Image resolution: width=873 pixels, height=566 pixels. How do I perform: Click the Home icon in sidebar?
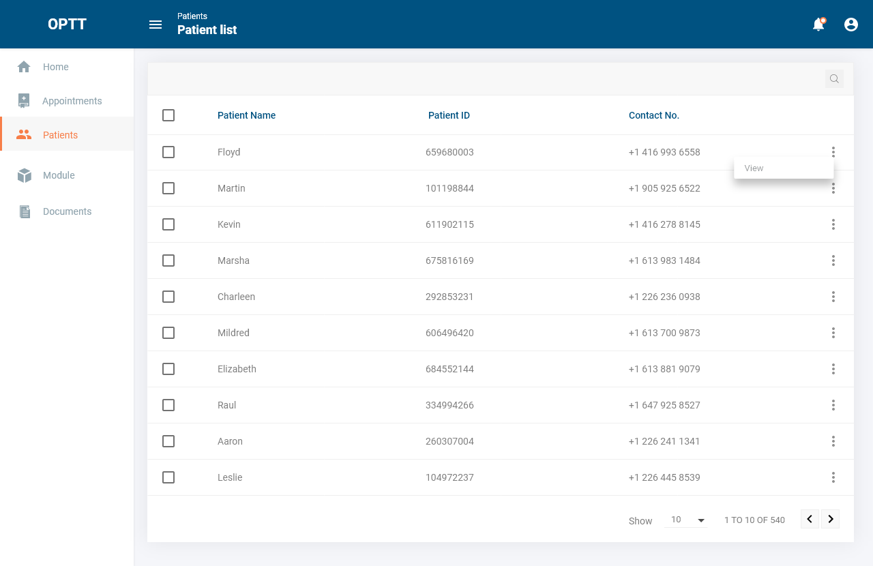tap(24, 67)
